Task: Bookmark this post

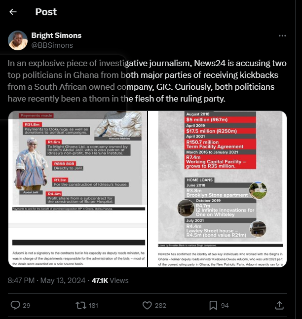Action: point(213,305)
